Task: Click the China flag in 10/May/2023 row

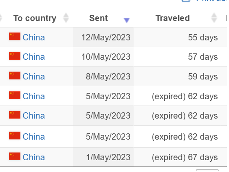Action: click(x=14, y=56)
